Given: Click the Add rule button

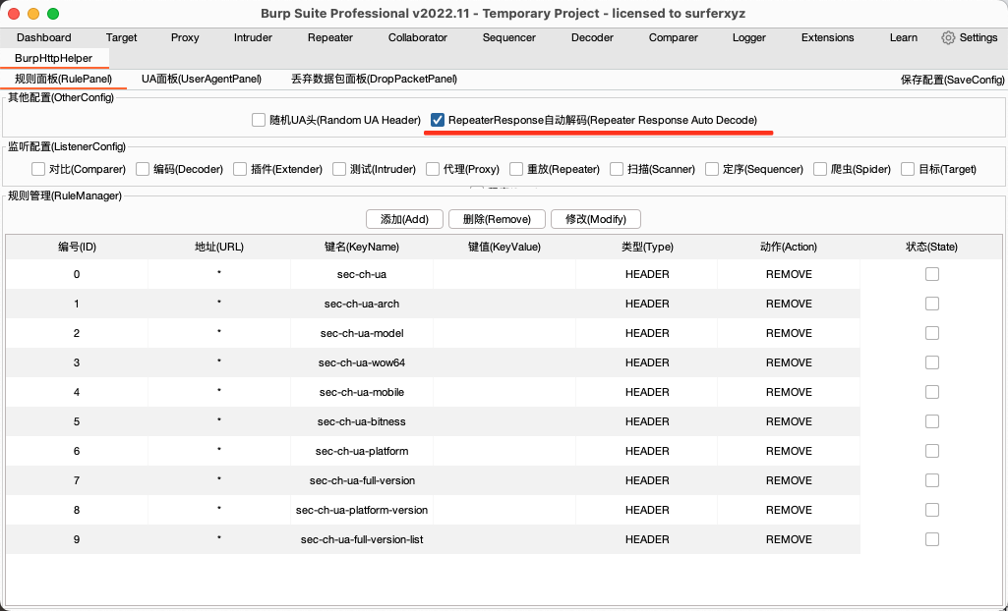Looking at the screenshot, I should pyautogui.click(x=404, y=219).
